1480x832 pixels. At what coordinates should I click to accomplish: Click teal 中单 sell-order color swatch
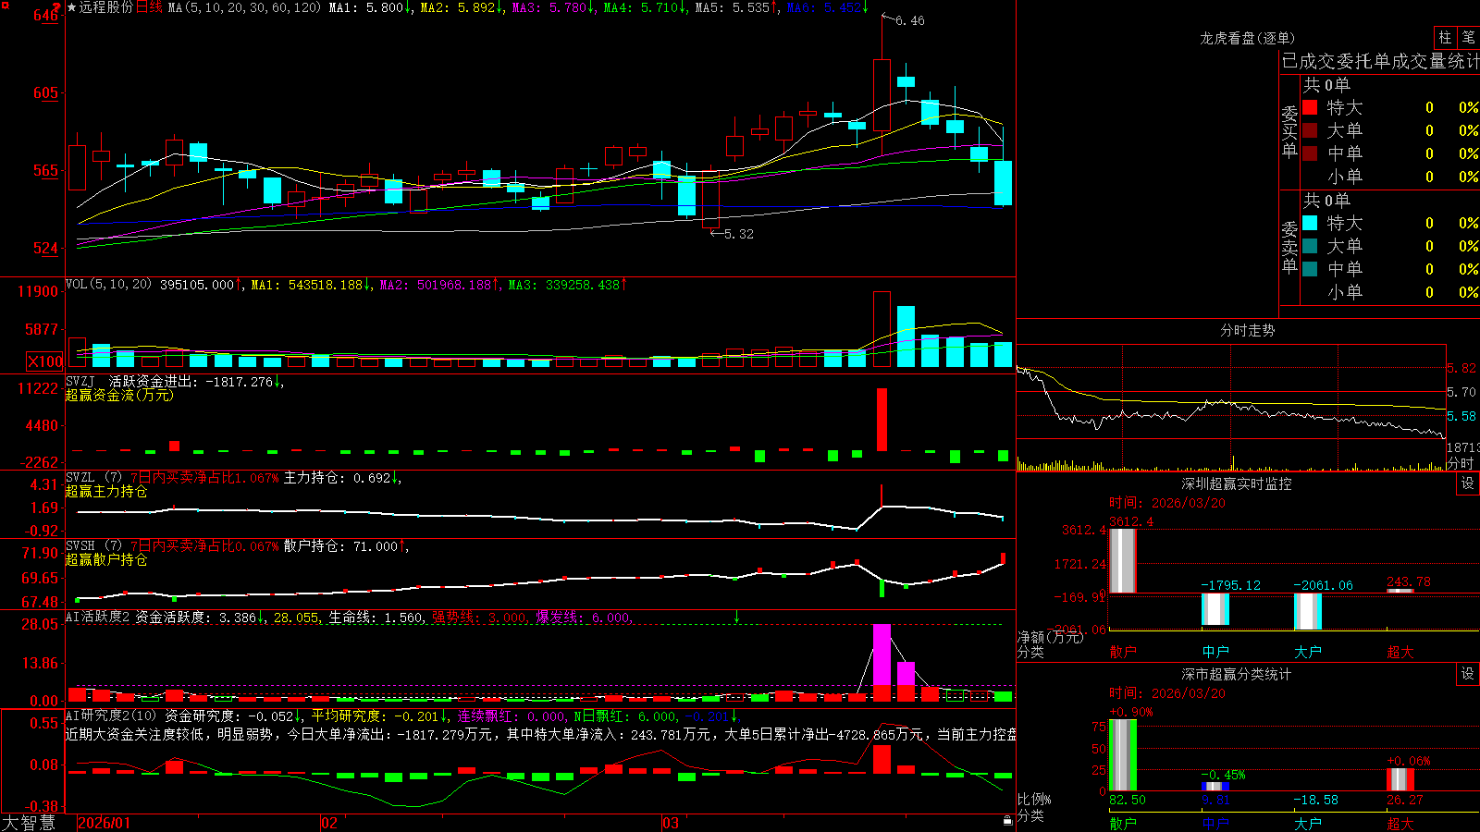click(x=1310, y=269)
